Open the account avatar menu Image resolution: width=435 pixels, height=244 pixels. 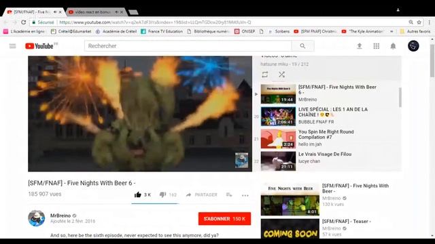[x=413, y=46]
